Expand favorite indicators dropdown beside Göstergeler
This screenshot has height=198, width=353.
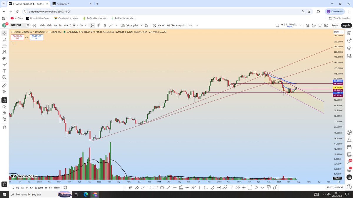(141, 26)
